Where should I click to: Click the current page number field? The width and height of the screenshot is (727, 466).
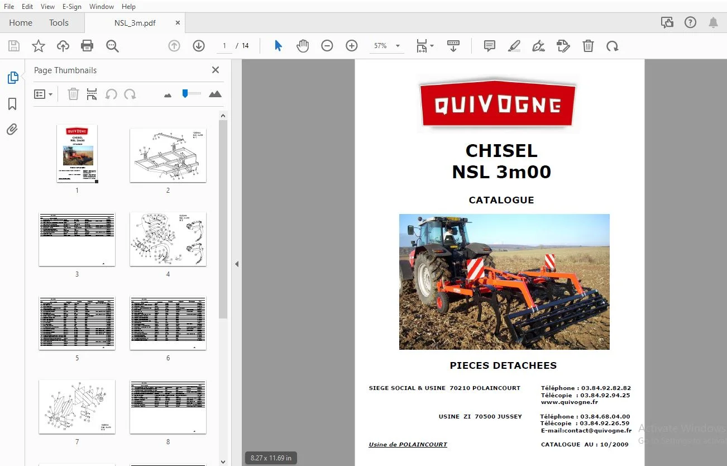(224, 46)
